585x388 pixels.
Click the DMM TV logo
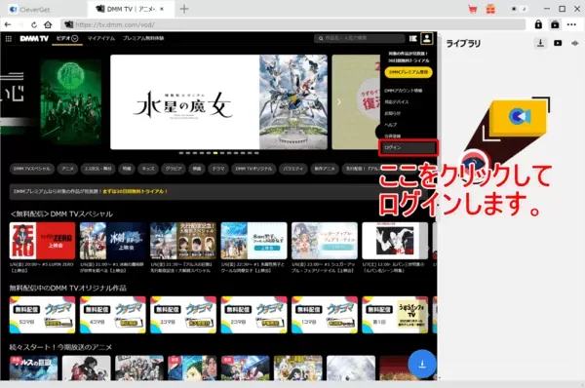click(34, 38)
